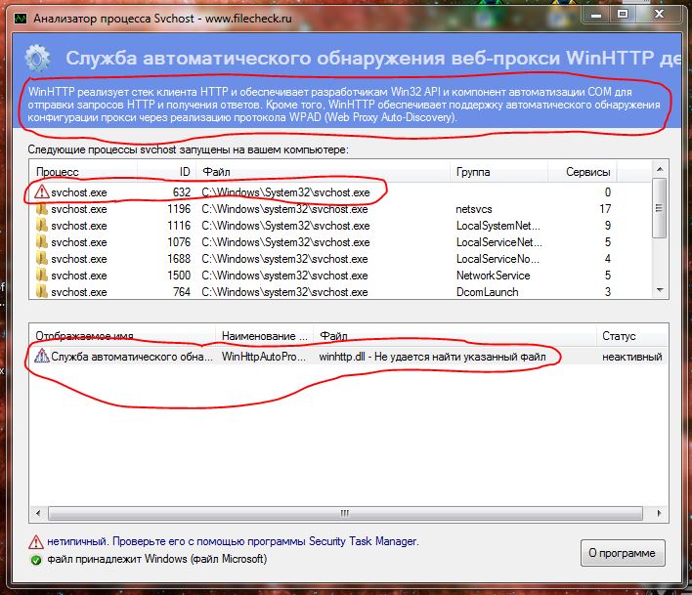Click file path of svchost.exe with ID 1076
Viewport: 692px width, 595px height.
tap(285, 242)
